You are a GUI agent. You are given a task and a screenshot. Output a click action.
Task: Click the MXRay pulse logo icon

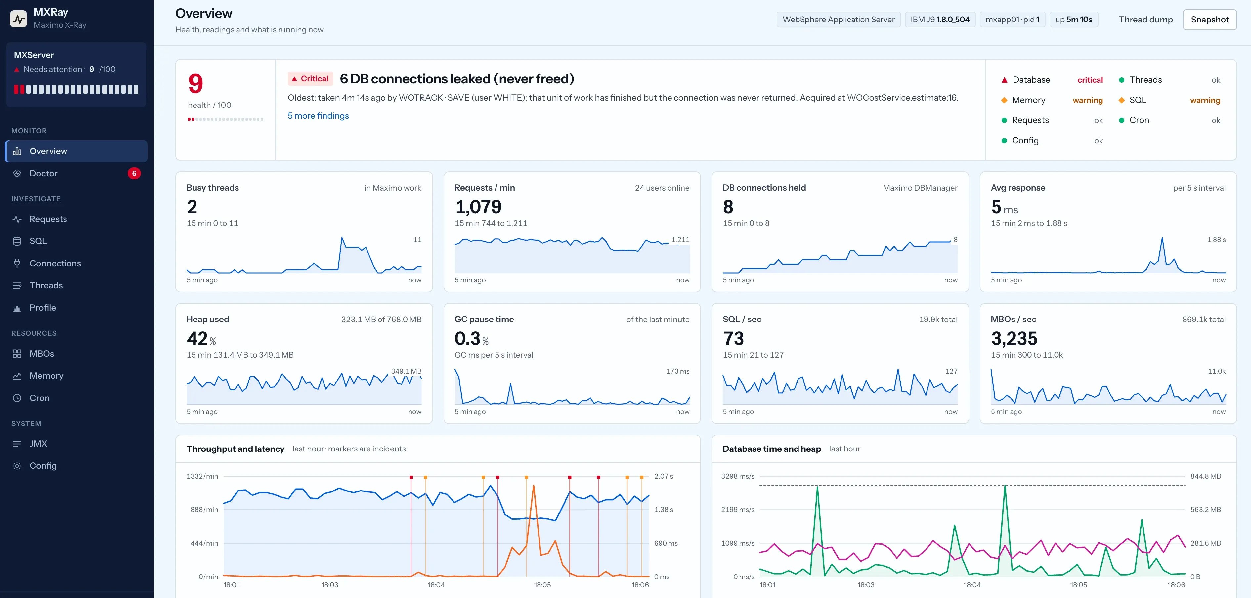click(x=19, y=19)
